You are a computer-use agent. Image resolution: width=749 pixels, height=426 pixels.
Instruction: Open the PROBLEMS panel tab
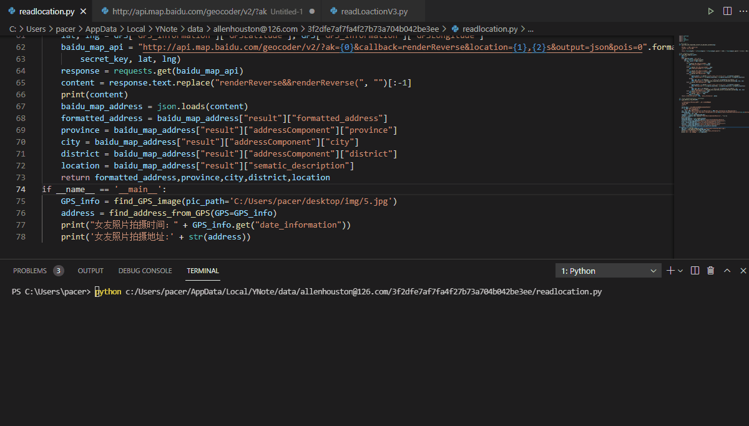pos(30,271)
